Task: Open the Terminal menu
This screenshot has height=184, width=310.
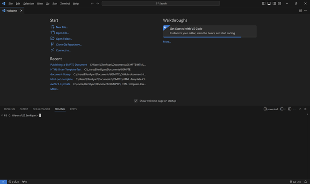Action: [65, 4]
